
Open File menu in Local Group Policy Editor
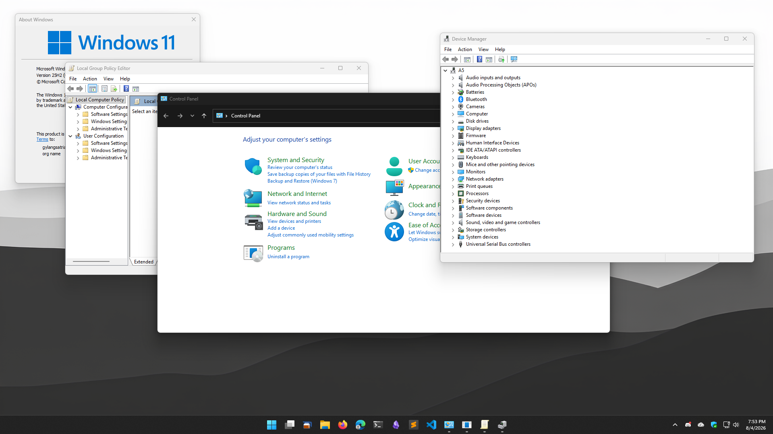73,79
